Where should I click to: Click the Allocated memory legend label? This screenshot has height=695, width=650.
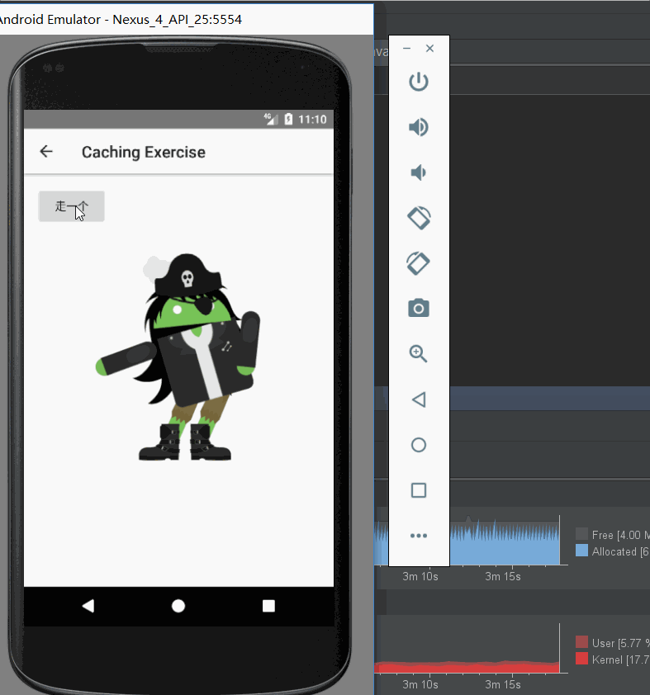[621, 552]
